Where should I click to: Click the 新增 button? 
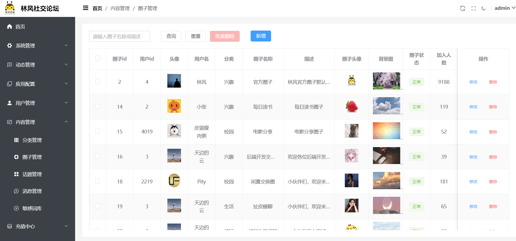pyautogui.click(x=261, y=36)
